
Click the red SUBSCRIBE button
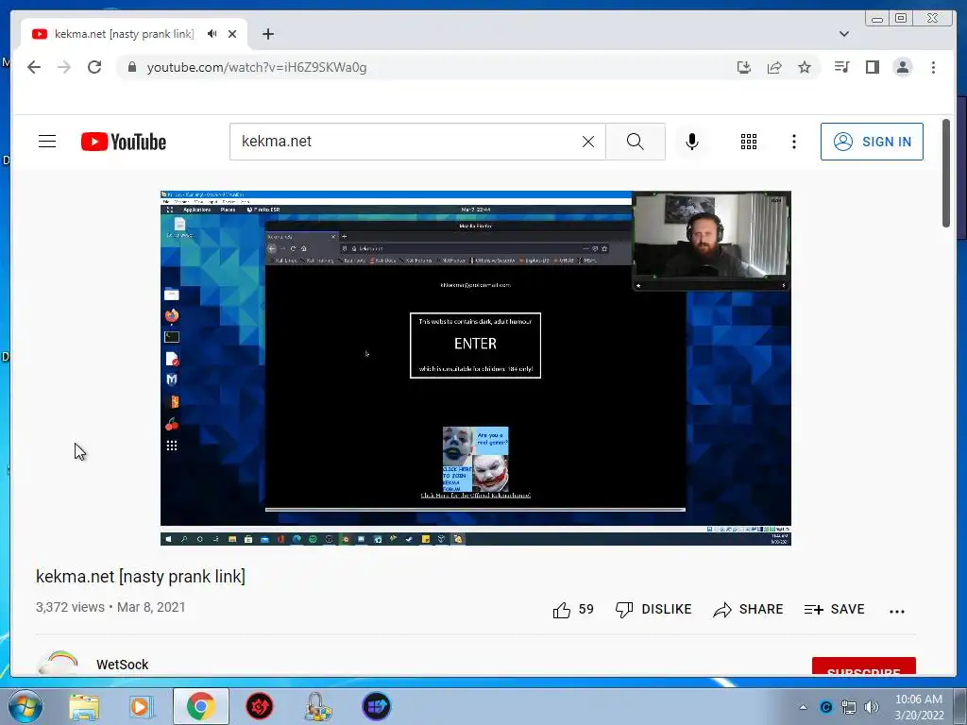863,666
